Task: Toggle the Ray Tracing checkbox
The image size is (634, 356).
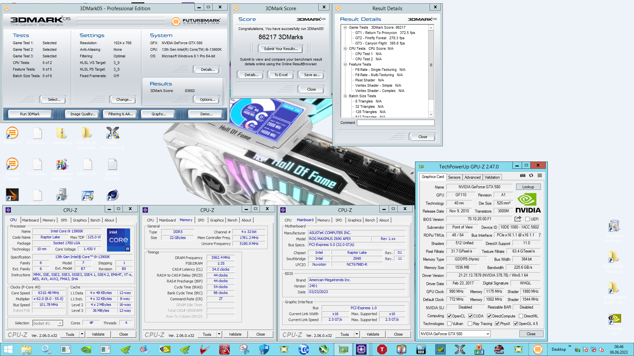Action: (470, 324)
